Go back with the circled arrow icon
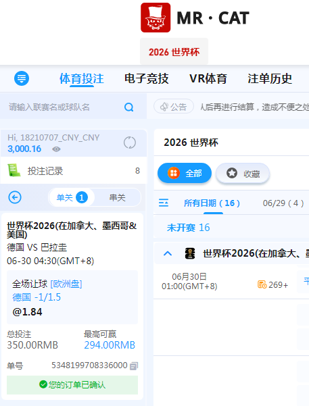 click(x=15, y=197)
